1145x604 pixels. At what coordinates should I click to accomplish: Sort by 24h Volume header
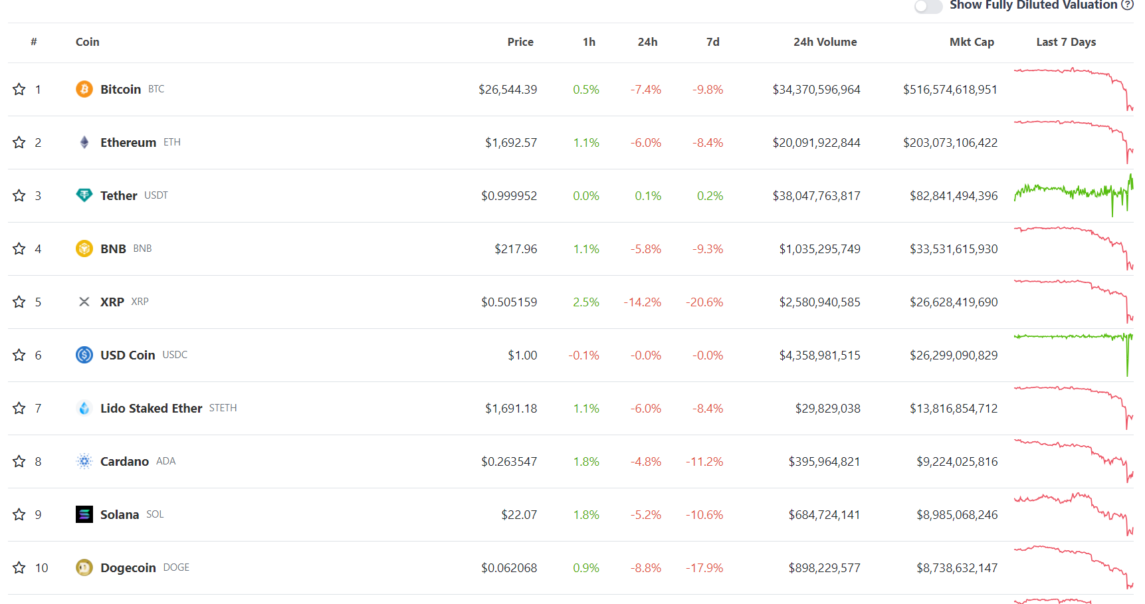point(825,42)
